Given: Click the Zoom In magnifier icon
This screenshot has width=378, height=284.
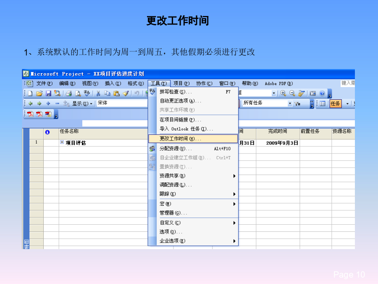Looking at the screenshot, I should coord(283,93).
